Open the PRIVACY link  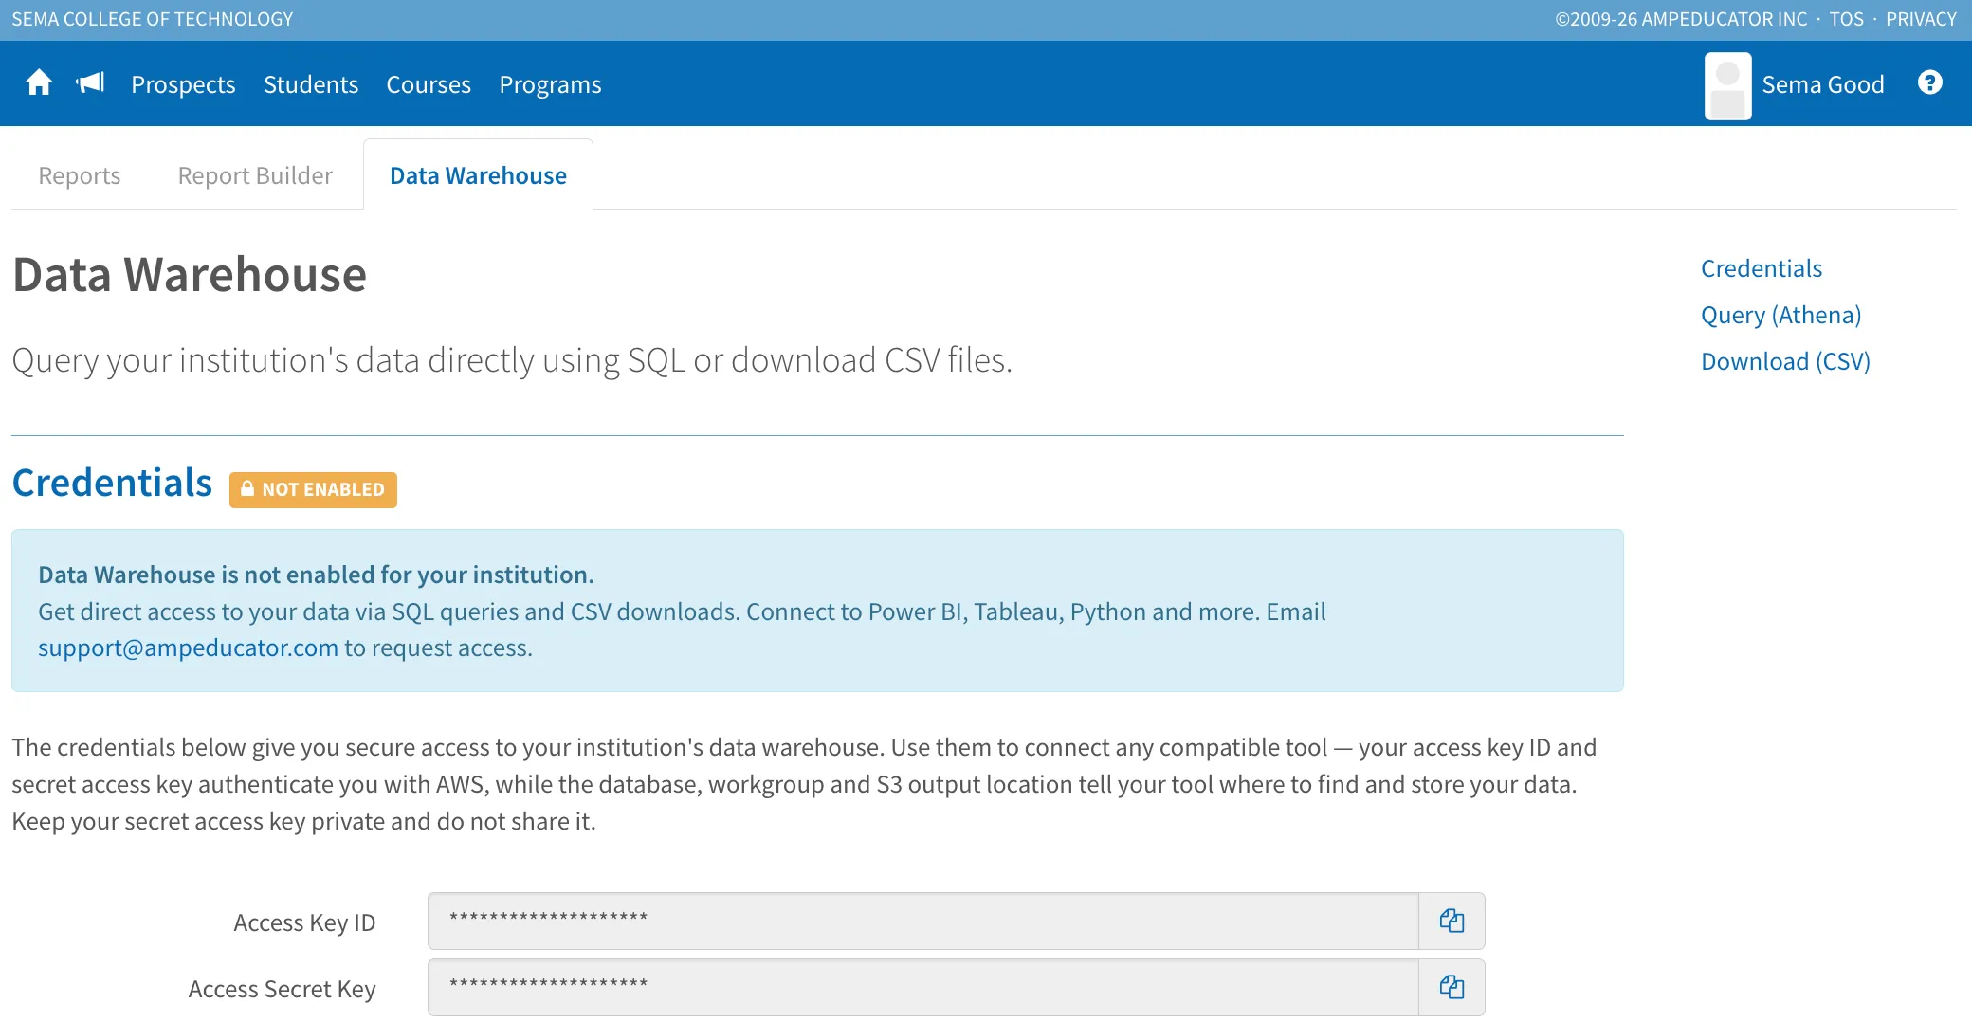click(x=1921, y=19)
